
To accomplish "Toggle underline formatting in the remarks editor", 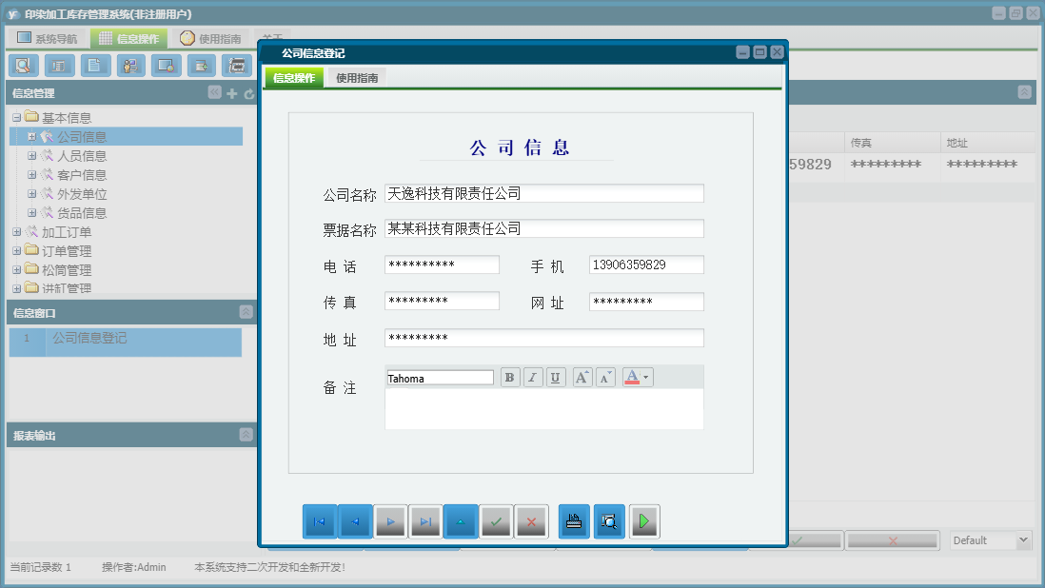I will pos(557,377).
